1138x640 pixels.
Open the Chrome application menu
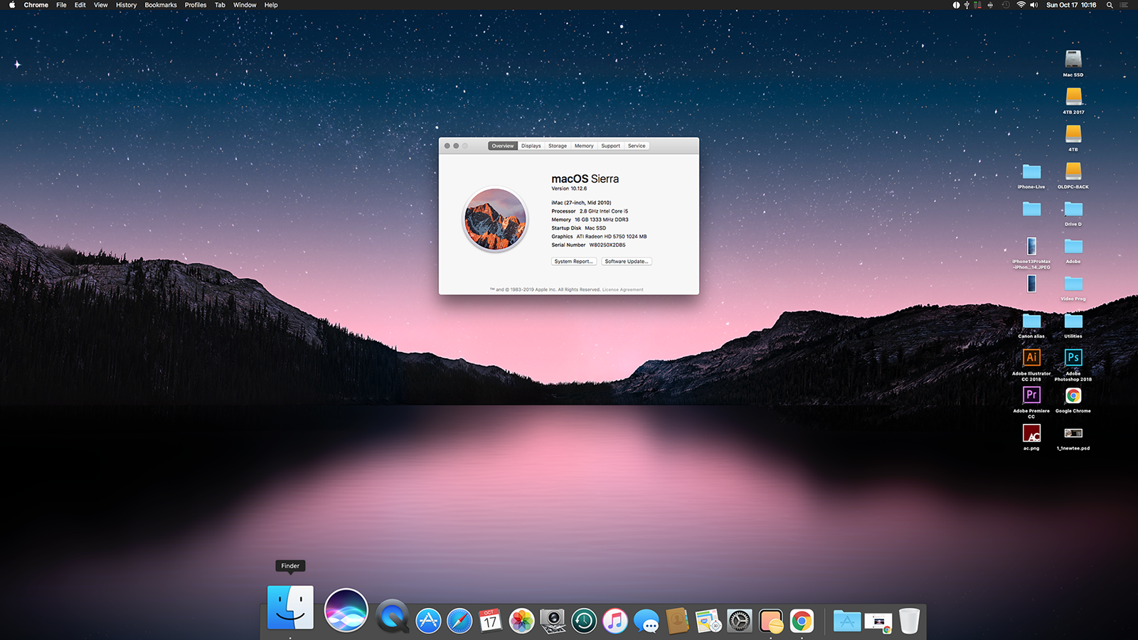[x=36, y=5]
